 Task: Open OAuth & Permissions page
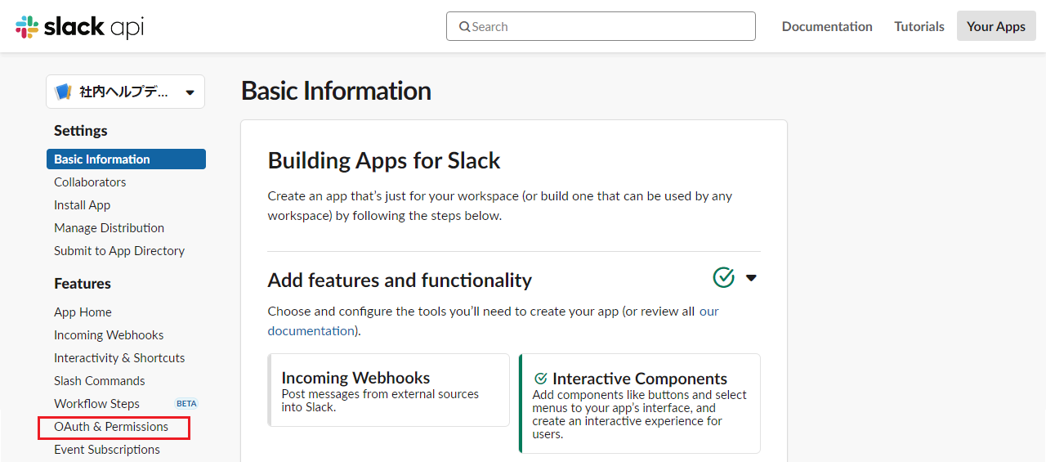click(111, 427)
